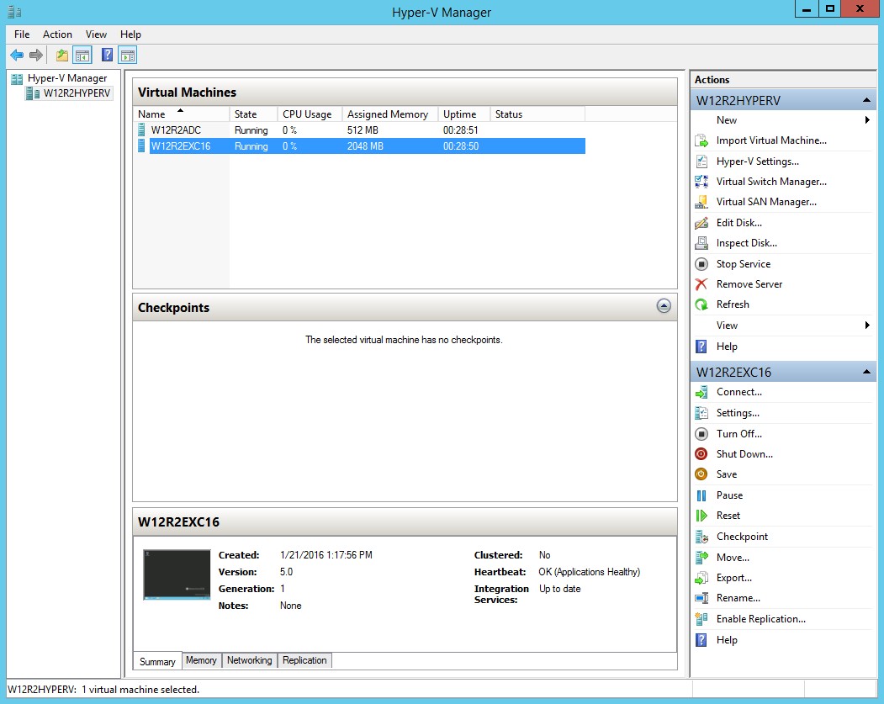Viewport: 884px width, 704px height.
Task: Click the Import Virtual Machine icon
Action: pyautogui.click(x=701, y=140)
